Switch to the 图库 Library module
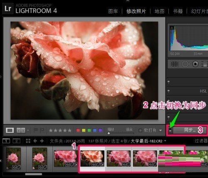The height and width of the screenshot is (178, 208). (x=113, y=11)
